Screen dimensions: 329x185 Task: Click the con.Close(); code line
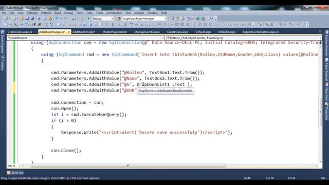[x=66, y=151]
